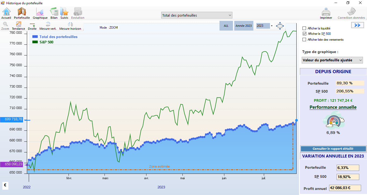Uncheck Afficher le SP 500
The image size is (367, 195).
pos(304,34)
